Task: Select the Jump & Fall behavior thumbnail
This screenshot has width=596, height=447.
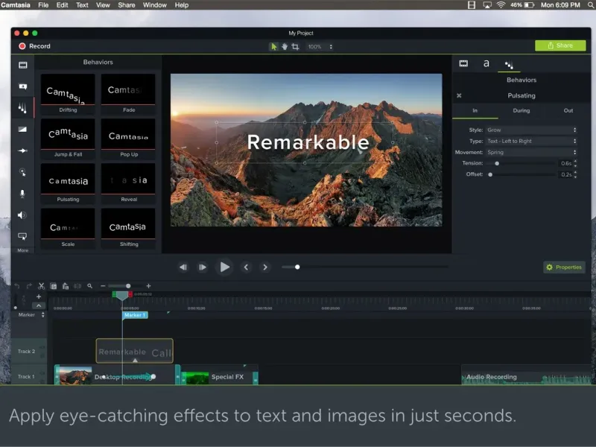Action: pos(68,135)
